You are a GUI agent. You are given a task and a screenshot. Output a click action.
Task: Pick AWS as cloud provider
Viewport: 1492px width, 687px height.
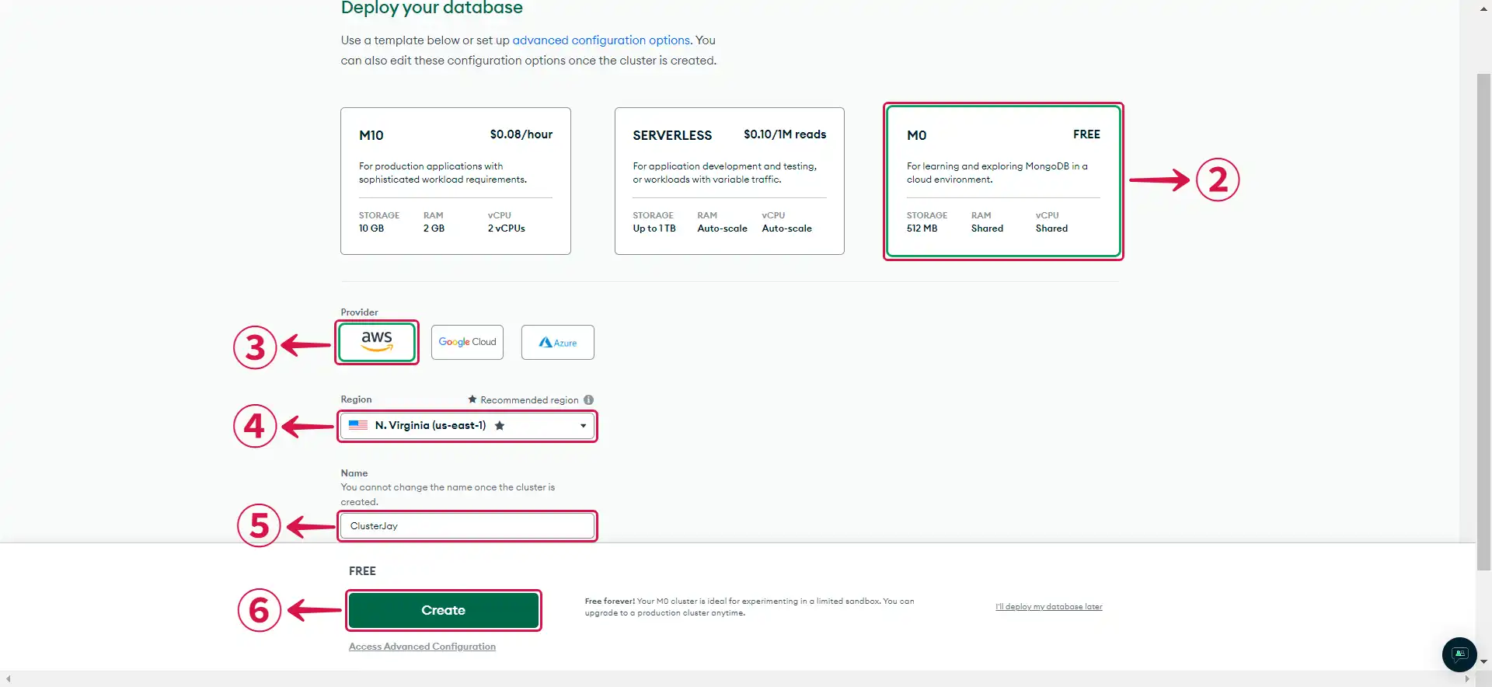point(377,342)
